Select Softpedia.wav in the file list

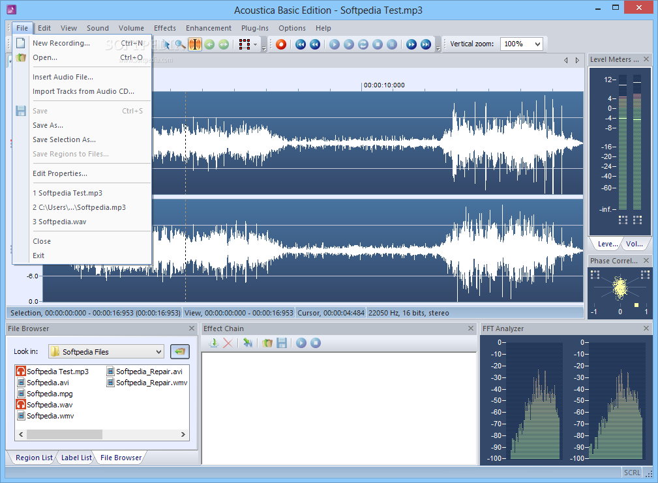(44, 405)
